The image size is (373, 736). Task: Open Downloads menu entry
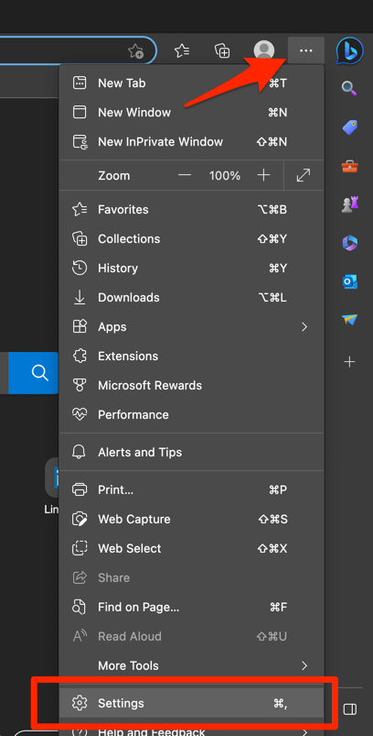191,298
